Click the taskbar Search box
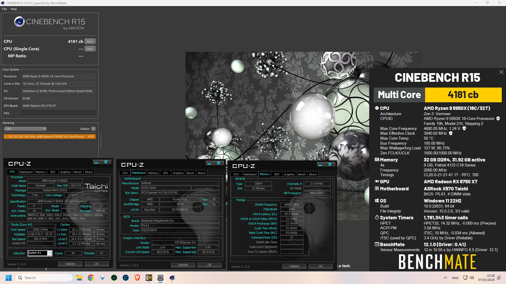 click(x=44, y=278)
